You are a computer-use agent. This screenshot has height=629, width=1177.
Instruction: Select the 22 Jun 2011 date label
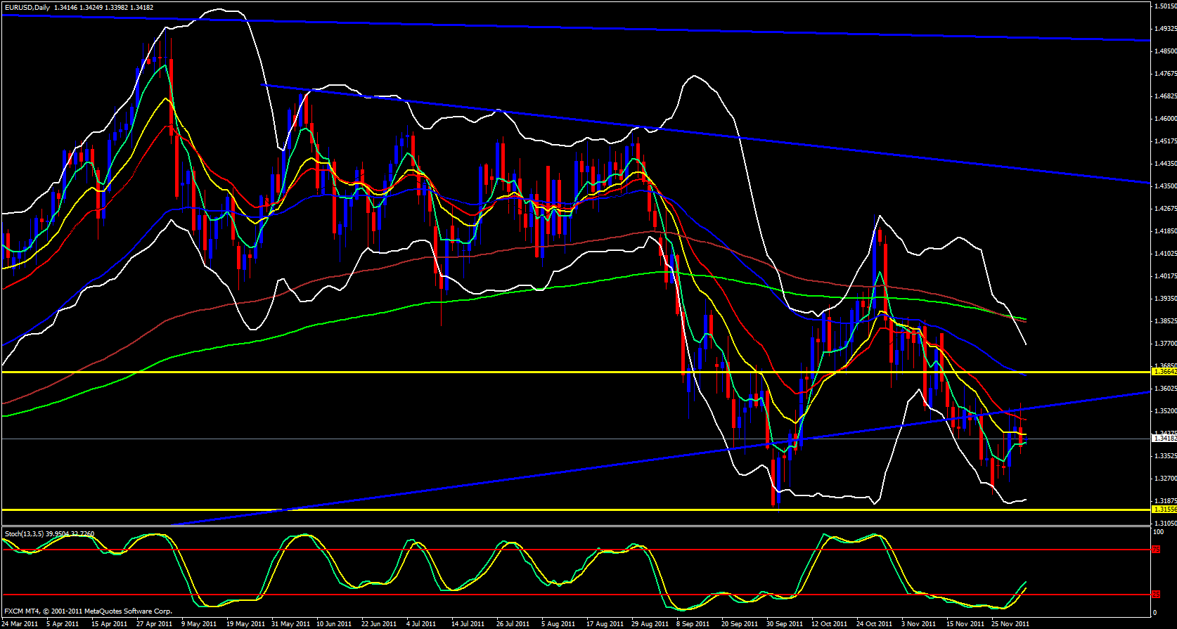[x=379, y=623]
